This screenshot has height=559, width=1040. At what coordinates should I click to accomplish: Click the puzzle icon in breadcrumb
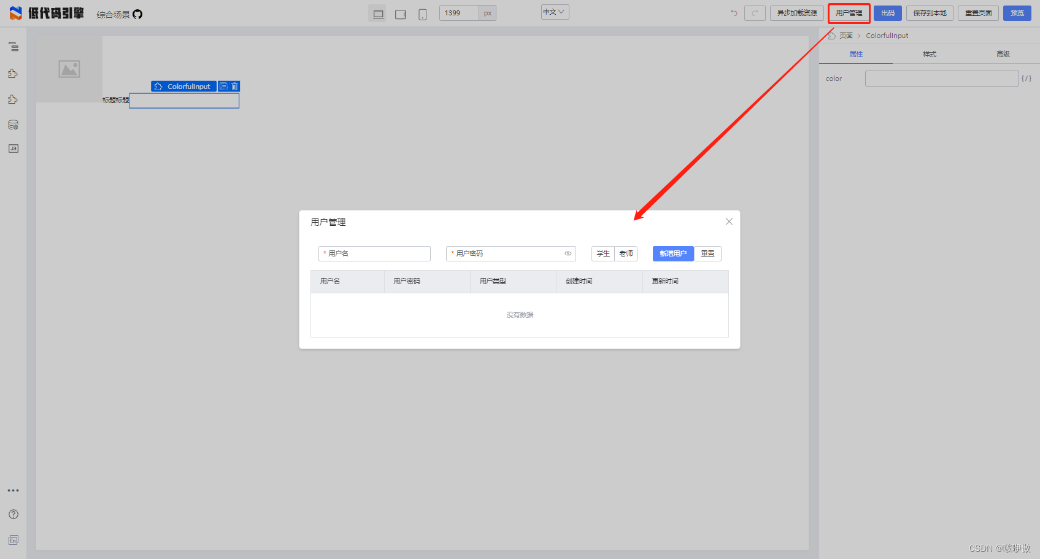click(x=831, y=36)
